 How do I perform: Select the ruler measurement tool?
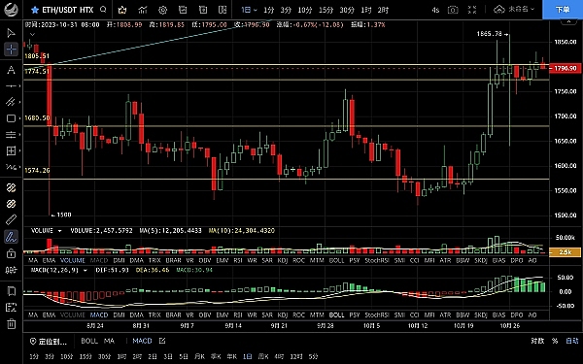[11, 219]
